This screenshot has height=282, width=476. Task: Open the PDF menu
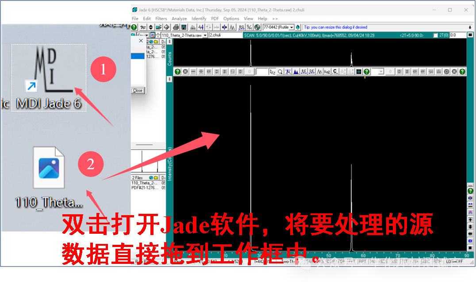(215, 19)
